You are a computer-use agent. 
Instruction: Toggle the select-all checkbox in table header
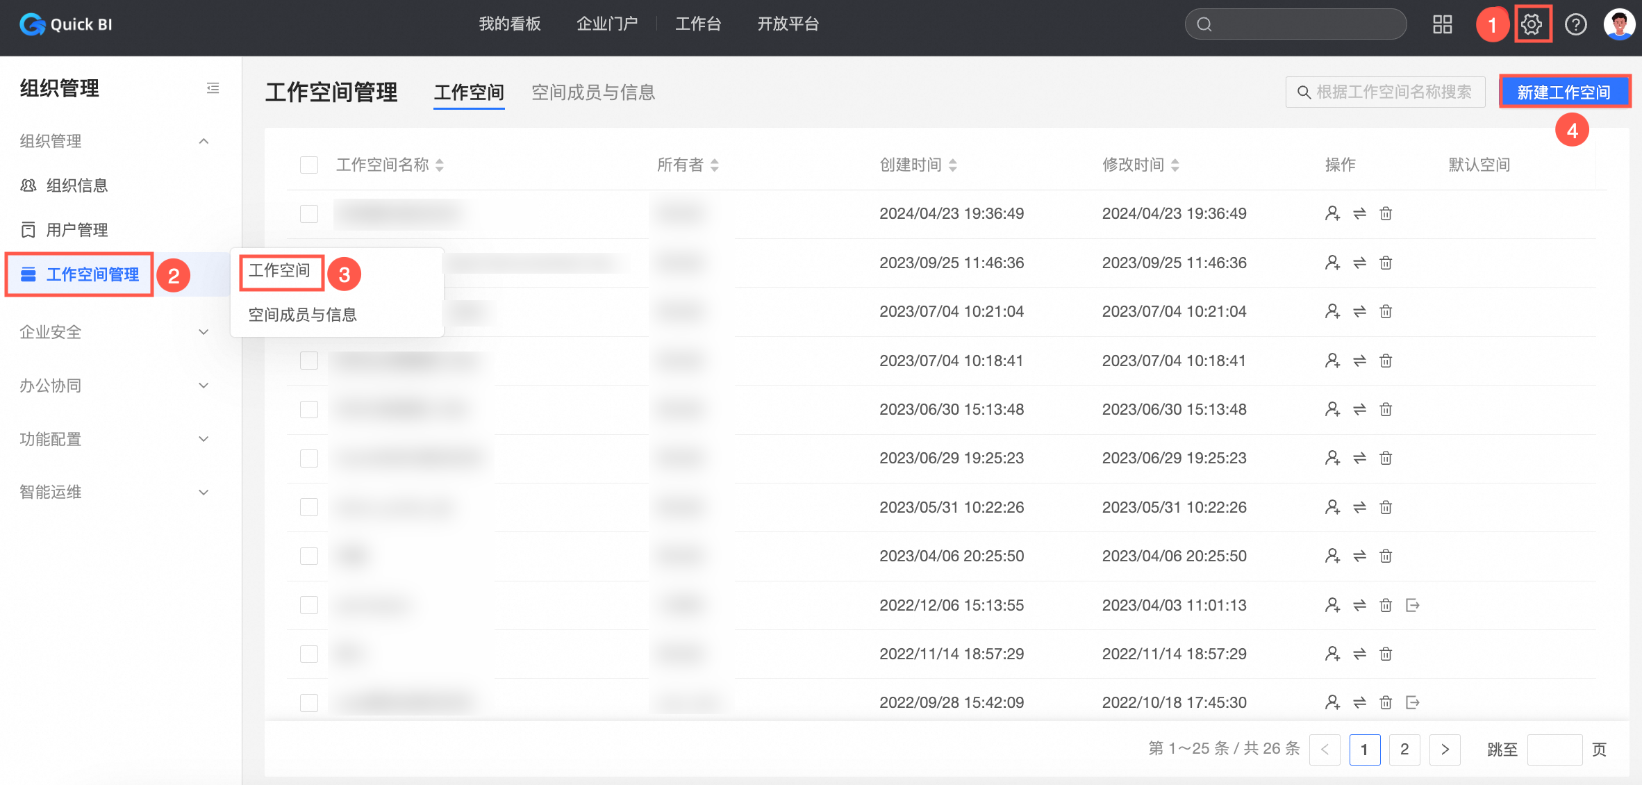point(309,165)
